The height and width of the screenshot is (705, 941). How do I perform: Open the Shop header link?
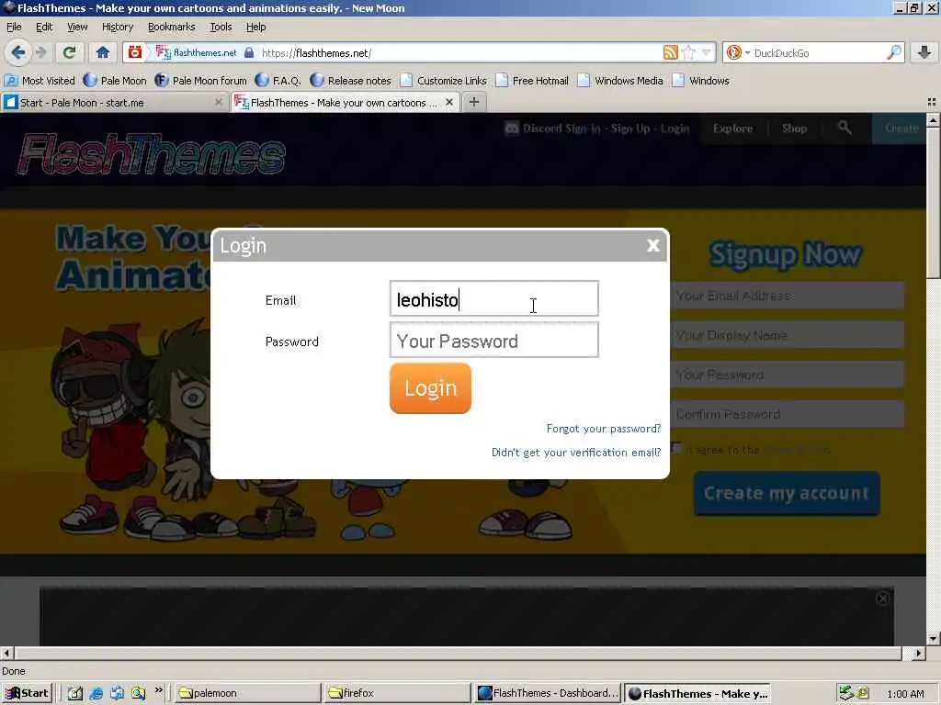pyautogui.click(x=795, y=129)
